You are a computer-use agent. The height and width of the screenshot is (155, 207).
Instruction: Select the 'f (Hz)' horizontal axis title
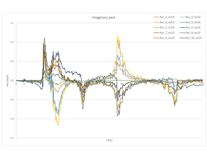click(x=109, y=140)
